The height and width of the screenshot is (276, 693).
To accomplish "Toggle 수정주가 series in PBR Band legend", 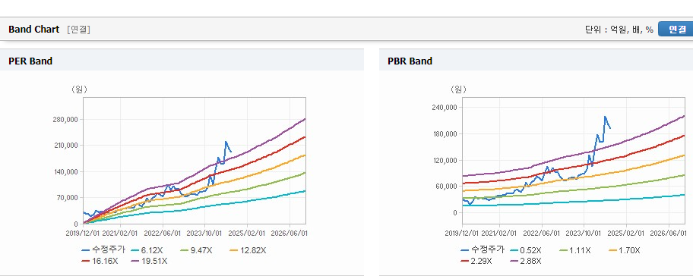I will [483, 250].
